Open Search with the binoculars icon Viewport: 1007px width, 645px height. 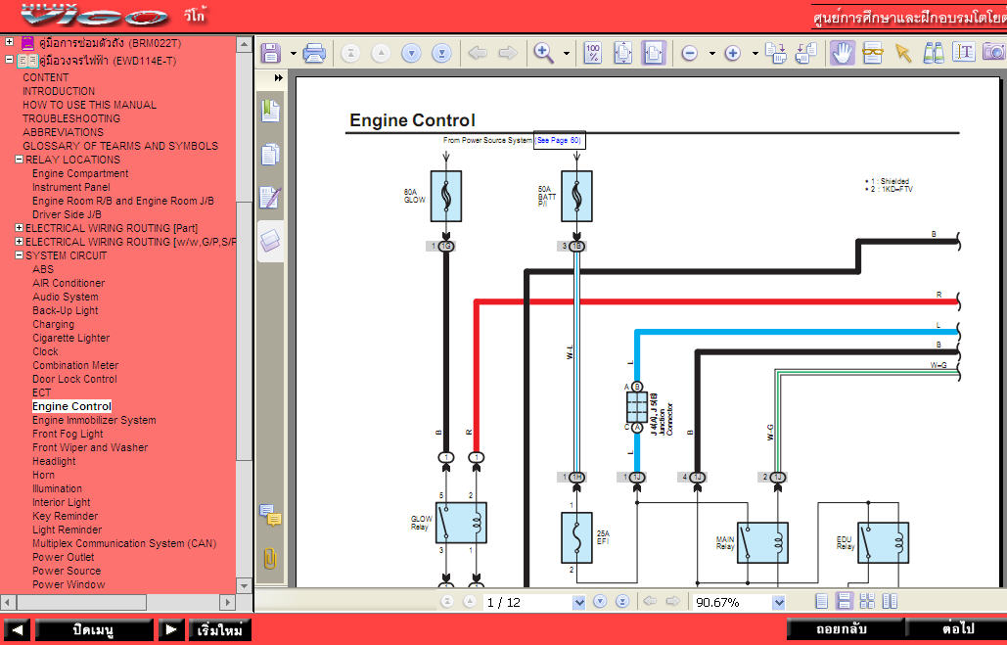934,53
